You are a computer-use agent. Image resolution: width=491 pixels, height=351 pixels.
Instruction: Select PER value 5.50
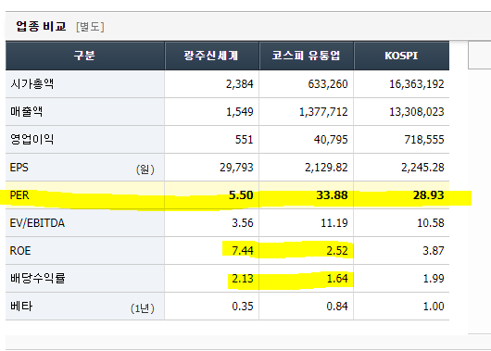[x=241, y=195]
